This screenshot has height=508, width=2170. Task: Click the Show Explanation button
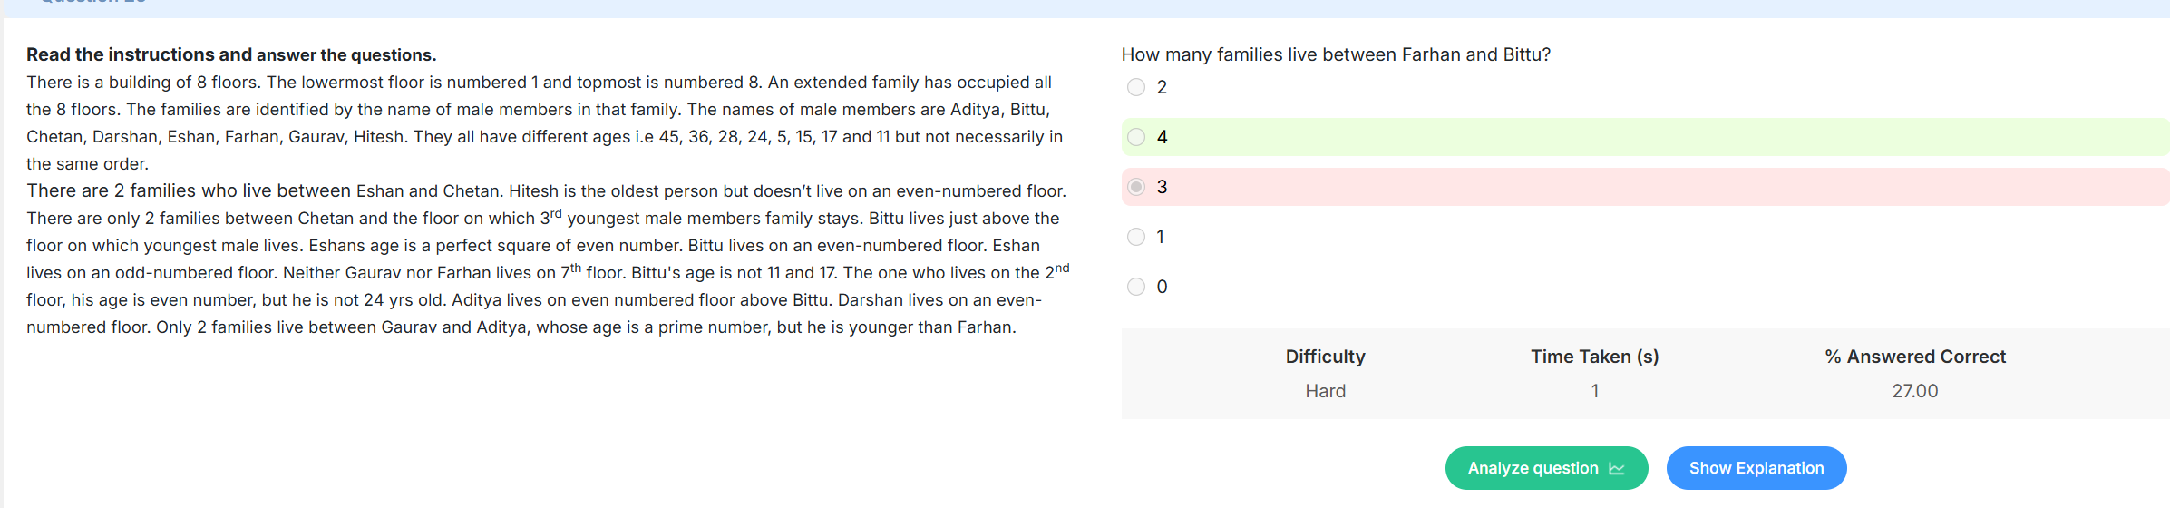1756,468
